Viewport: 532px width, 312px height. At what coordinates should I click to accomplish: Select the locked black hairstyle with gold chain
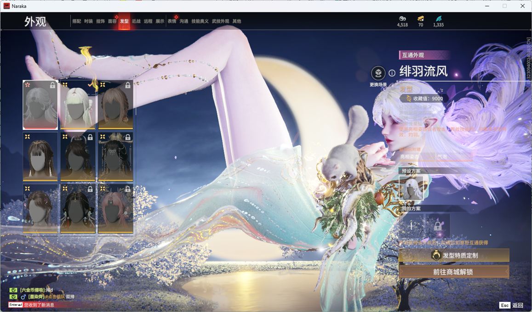(78, 208)
